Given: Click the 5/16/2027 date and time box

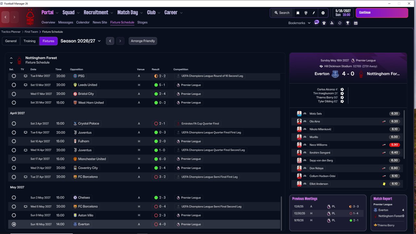Looking at the screenshot, I should (x=343, y=13).
